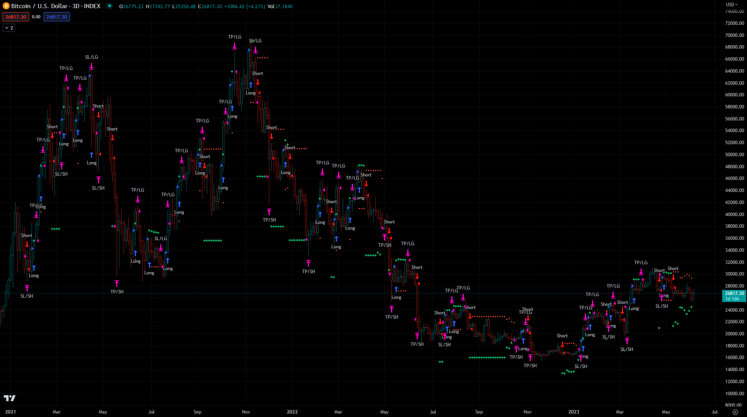Open chart settings hexagon gear icon
The width and height of the screenshot is (747, 417).
pyautogui.click(x=735, y=412)
